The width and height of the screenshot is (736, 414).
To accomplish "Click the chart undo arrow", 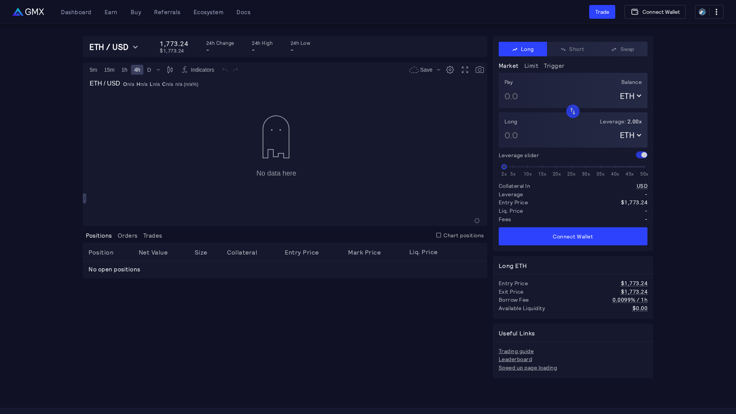I will pos(225,70).
